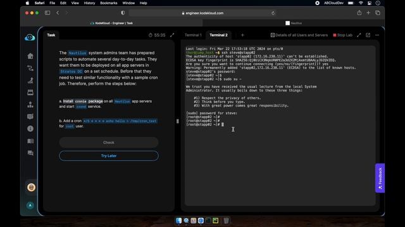Add a new terminal with plus icon
This screenshot has width=405, height=227.
point(242,35)
